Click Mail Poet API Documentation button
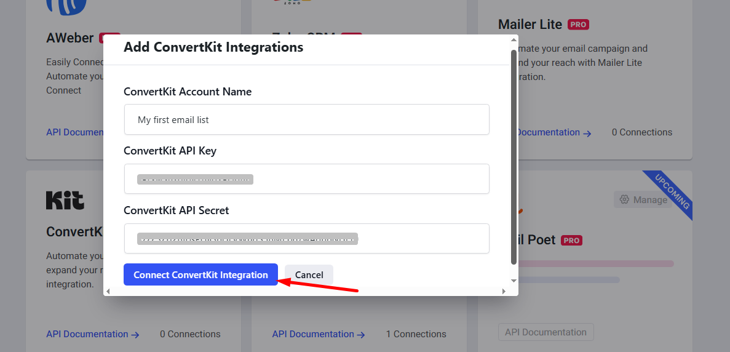Image resolution: width=730 pixels, height=352 pixels. pos(546,332)
